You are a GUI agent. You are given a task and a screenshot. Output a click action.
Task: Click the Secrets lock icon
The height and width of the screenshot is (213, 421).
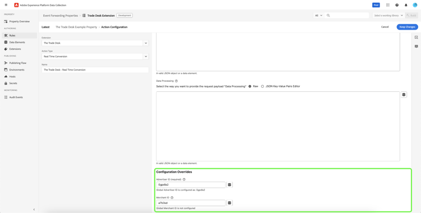(x=6, y=83)
